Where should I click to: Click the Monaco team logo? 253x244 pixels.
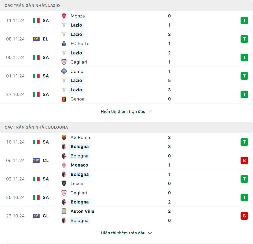(64, 165)
